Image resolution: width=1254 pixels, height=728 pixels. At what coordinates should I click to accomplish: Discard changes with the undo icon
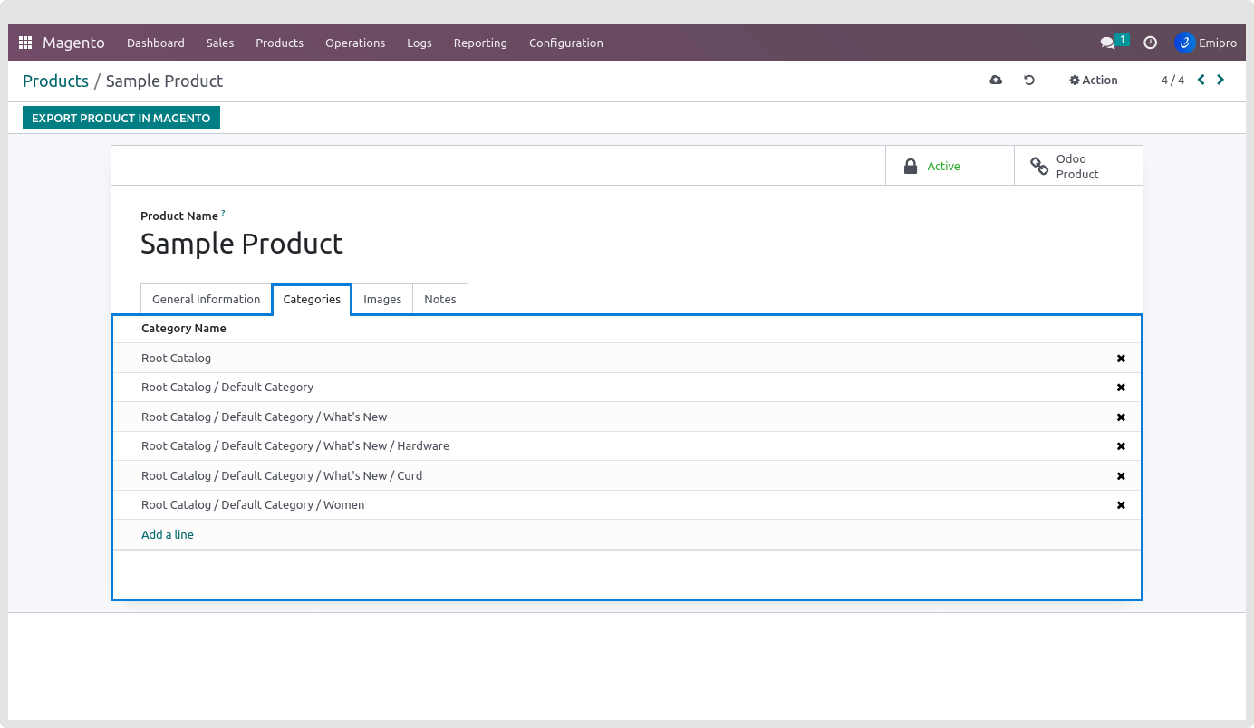tap(1029, 81)
